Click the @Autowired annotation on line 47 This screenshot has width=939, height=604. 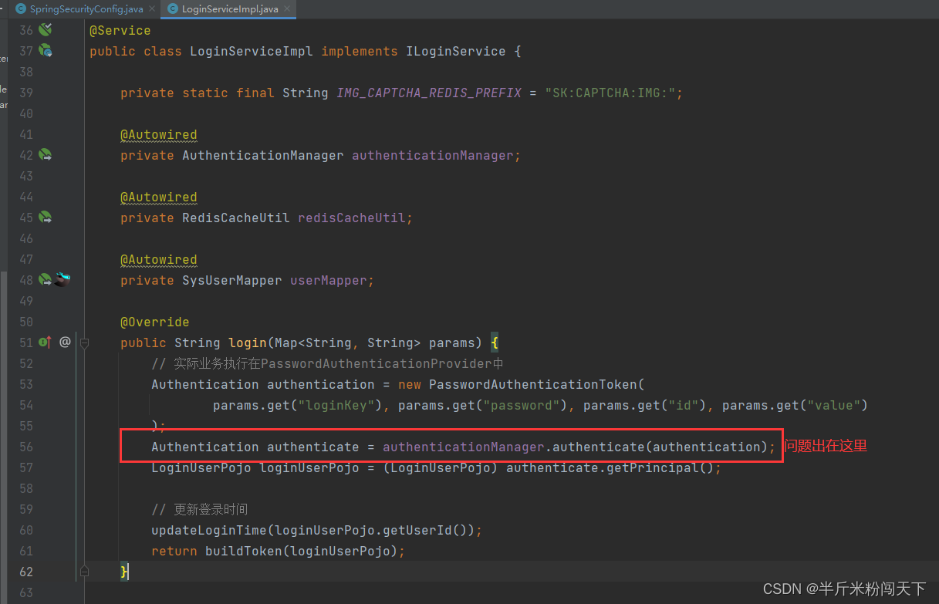(159, 259)
